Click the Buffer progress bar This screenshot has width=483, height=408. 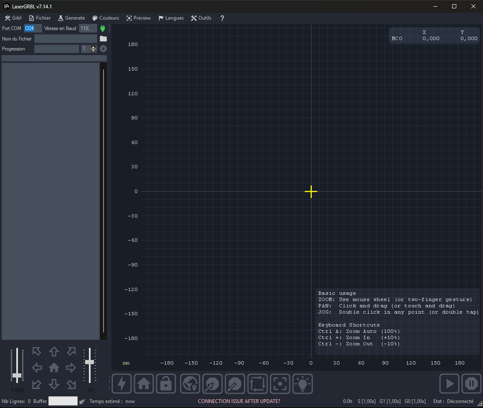pos(63,401)
